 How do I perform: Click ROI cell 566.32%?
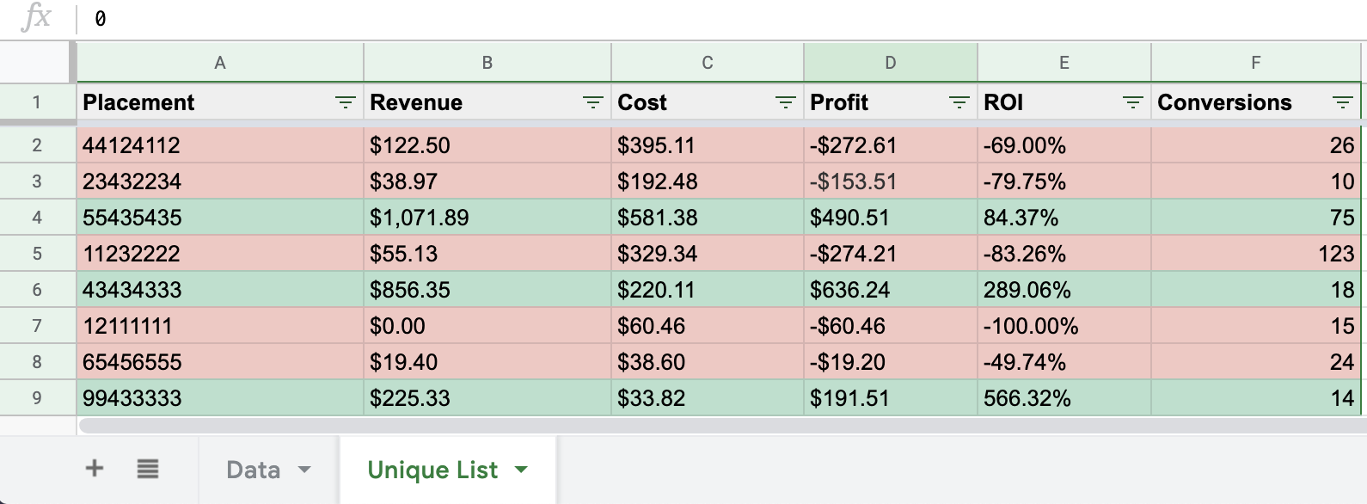tap(1064, 398)
